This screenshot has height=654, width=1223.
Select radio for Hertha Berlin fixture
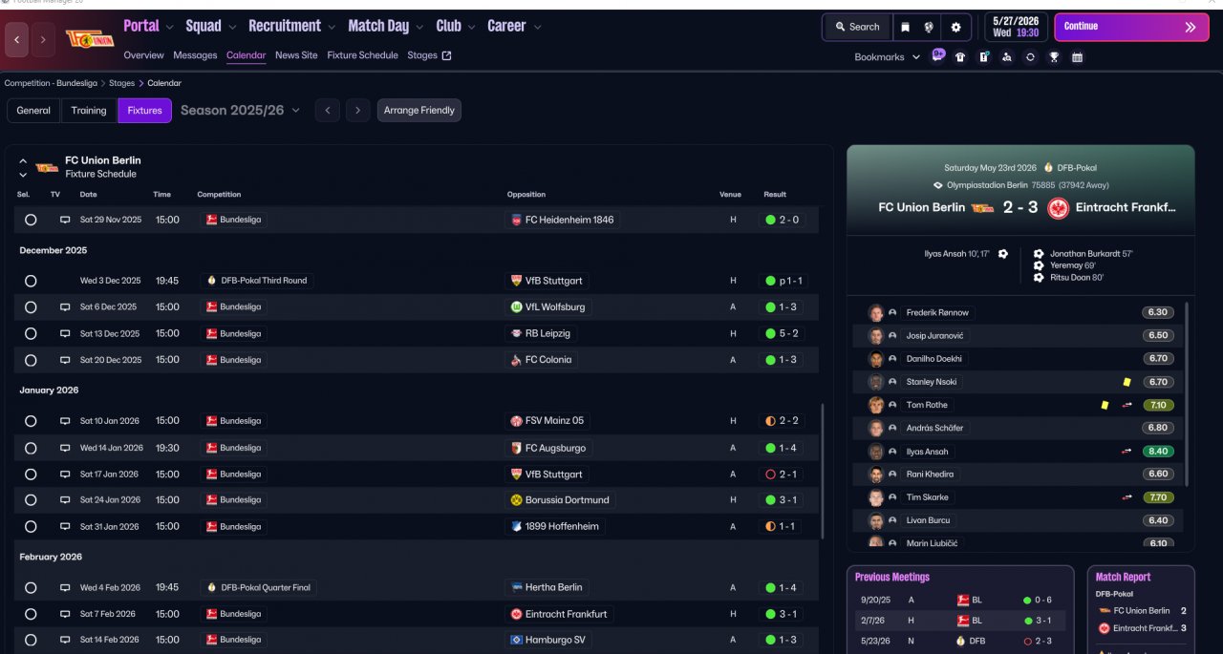(x=31, y=588)
